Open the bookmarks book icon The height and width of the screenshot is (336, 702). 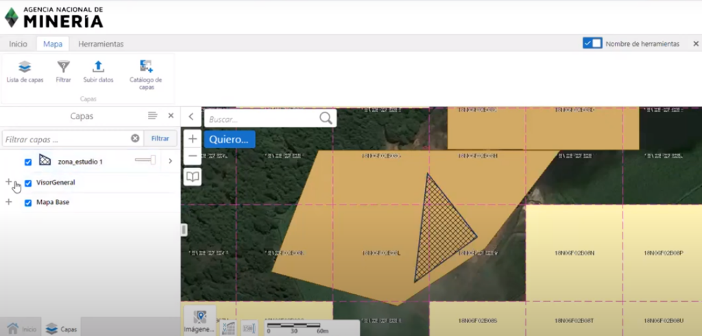click(x=193, y=177)
